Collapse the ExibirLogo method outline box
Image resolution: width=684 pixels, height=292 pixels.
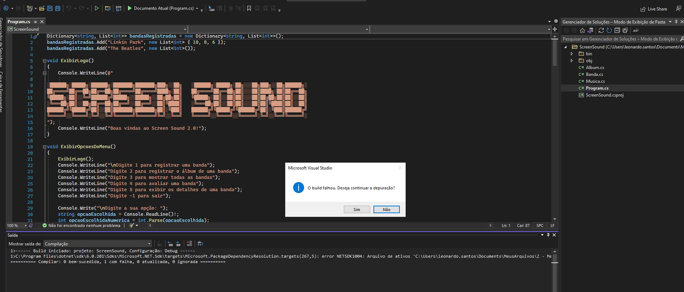44,61
